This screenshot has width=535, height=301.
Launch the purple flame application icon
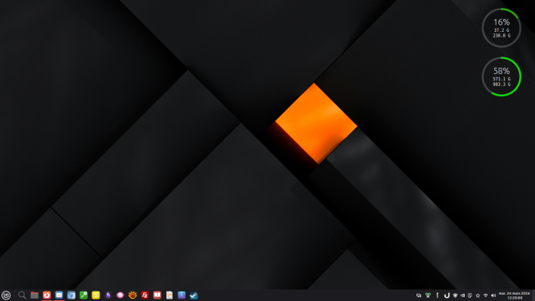coord(108,295)
